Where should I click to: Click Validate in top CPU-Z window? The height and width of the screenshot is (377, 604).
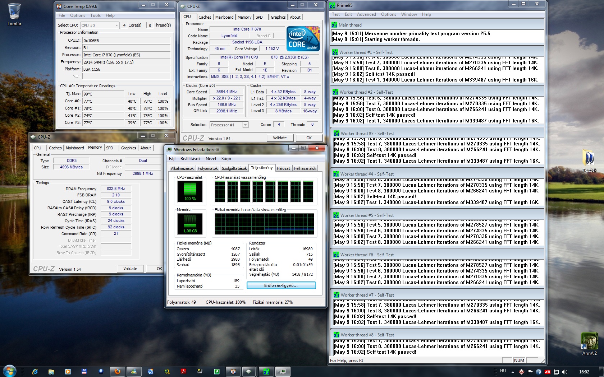click(x=280, y=138)
